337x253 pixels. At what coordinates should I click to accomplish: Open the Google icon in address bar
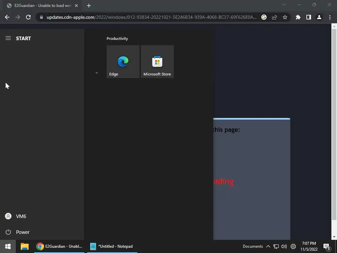click(264, 17)
